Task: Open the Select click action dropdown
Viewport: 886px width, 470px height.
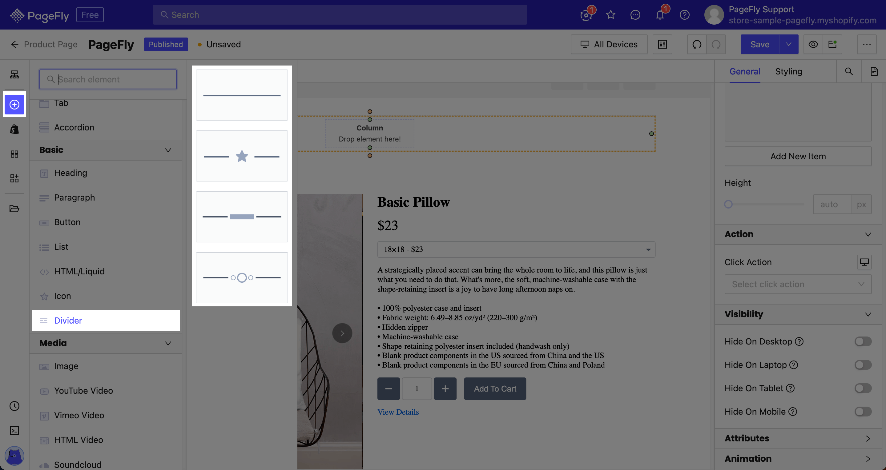Action: (x=798, y=284)
